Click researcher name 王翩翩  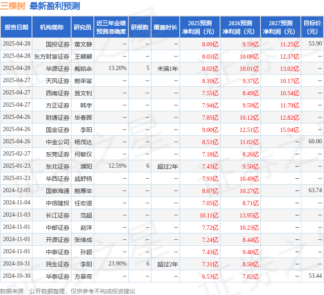tap(83, 56)
